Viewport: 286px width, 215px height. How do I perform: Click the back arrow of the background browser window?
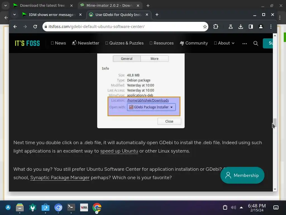tap(6, 18)
